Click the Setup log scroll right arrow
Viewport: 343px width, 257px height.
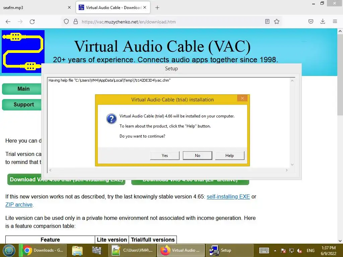pyautogui.click(x=287, y=170)
